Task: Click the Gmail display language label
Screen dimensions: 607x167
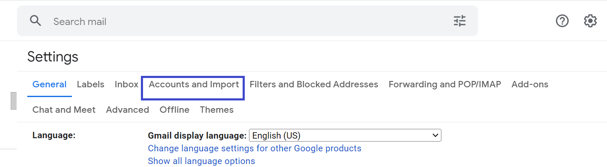Action: click(197, 136)
